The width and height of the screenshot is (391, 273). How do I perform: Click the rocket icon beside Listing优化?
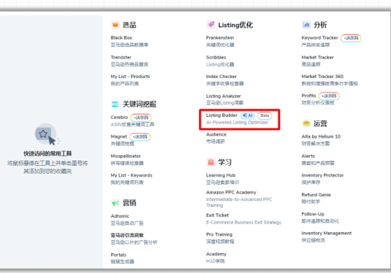(x=210, y=25)
